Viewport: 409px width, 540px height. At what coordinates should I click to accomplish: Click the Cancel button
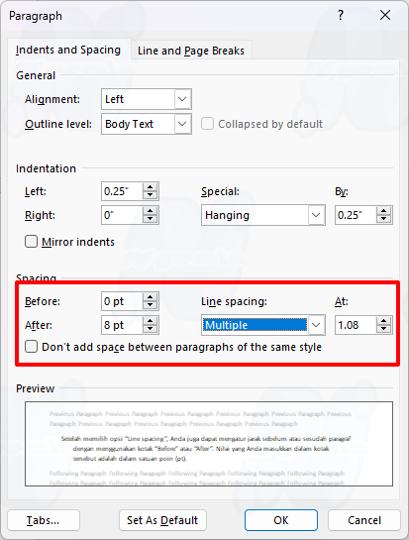[x=364, y=520]
